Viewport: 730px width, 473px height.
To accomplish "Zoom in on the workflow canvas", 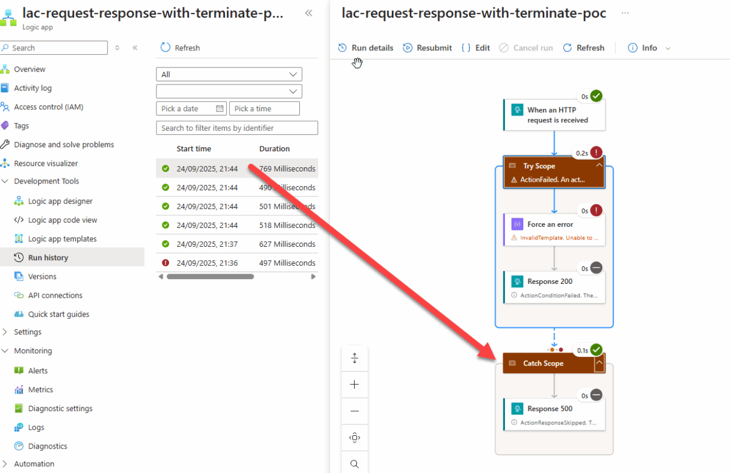I will pos(355,384).
